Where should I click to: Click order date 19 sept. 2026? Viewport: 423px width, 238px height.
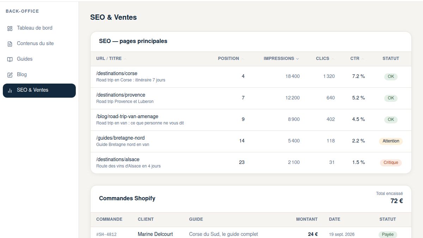tap(342, 234)
